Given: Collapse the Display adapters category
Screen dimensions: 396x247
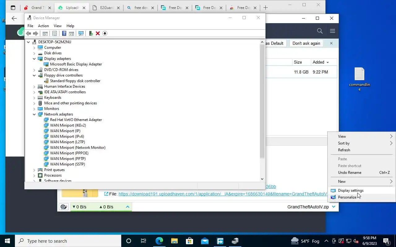Looking at the screenshot, I should pos(34,59).
